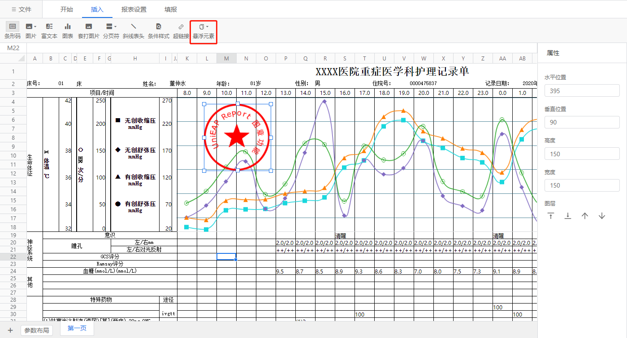Click the 垂直位置 input field

tap(582, 122)
